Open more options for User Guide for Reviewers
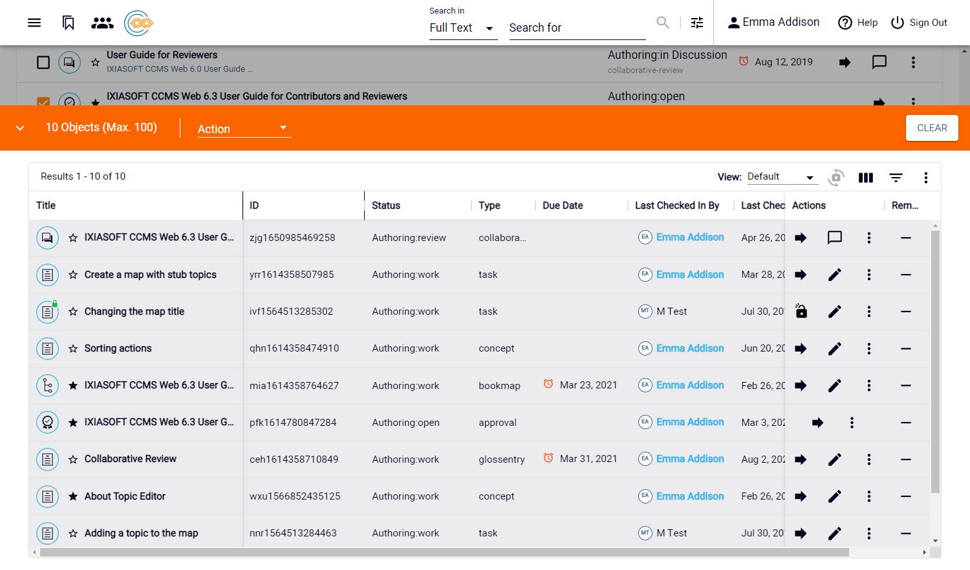970x570 pixels. pos(913,62)
